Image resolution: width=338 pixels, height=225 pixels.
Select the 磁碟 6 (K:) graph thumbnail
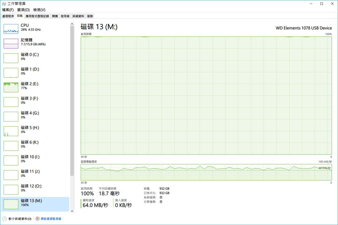click(x=11, y=146)
